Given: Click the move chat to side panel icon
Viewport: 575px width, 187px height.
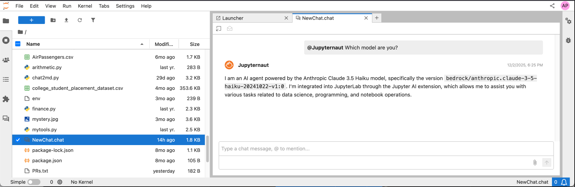Looking at the screenshot, I should [219, 29].
